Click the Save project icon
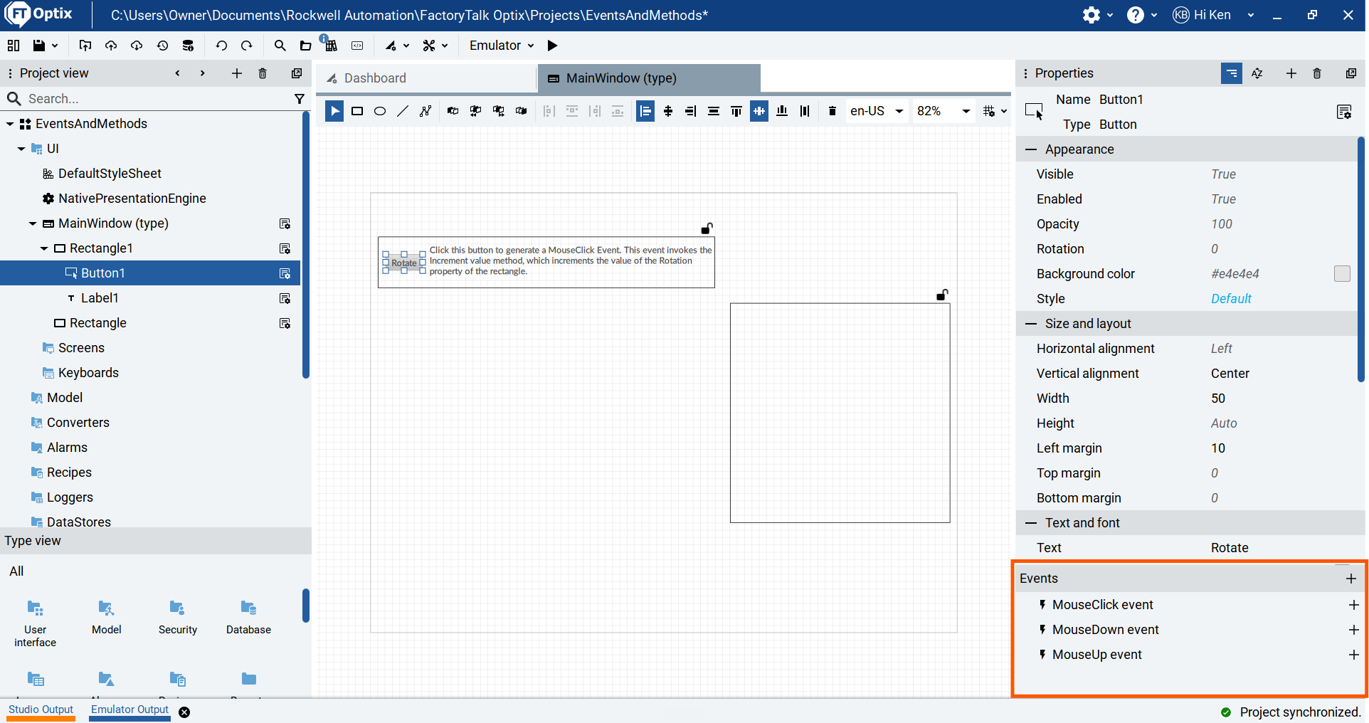The width and height of the screenshot is (1369, 723). (x=38, y=46)
